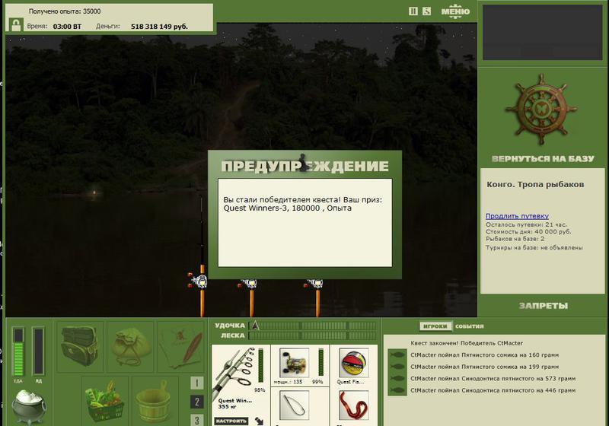Click fish icon beside the 573 грамм catch
This screenshot has height=426, width=609.
coord(397,379)
